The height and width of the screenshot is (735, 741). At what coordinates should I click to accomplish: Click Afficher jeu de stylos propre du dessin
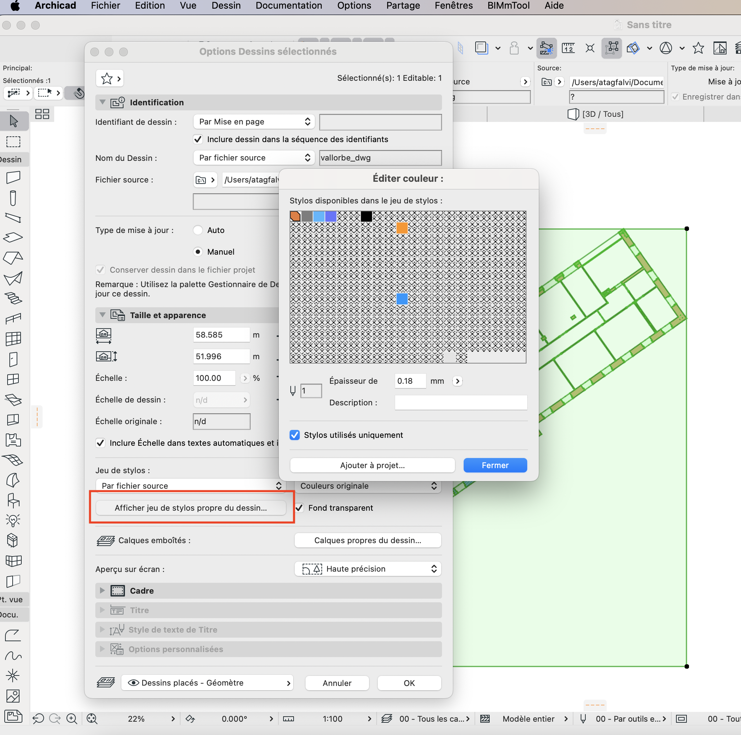click(191, 508)
